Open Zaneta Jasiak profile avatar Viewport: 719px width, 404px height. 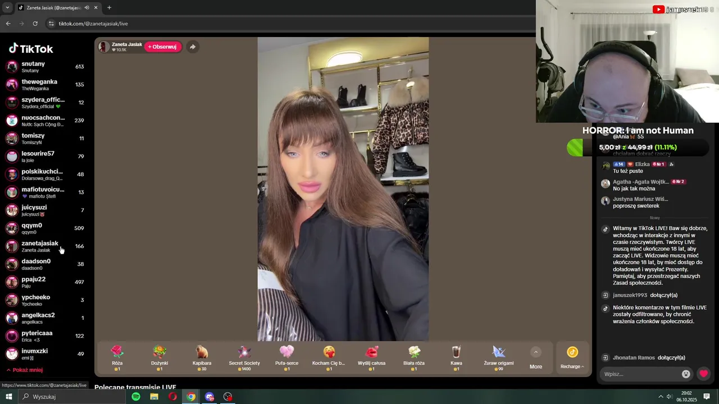click(104, 47)
